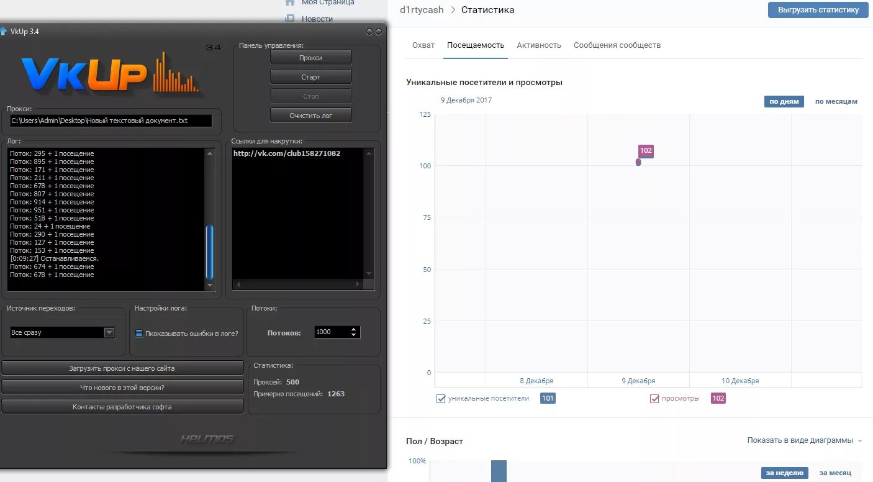Click the VkUp logo
The height and width of the screenshot is (482, 873).
click(112, 73)
